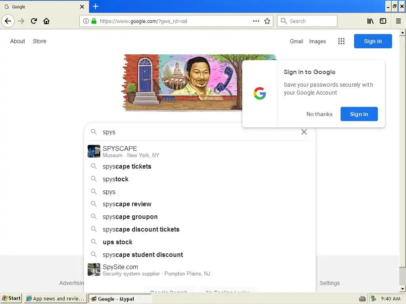Click the magnifier icon in browser search box
Viewport: 406px width, 304px height.
pyautogui.click(x=284, y=21)
